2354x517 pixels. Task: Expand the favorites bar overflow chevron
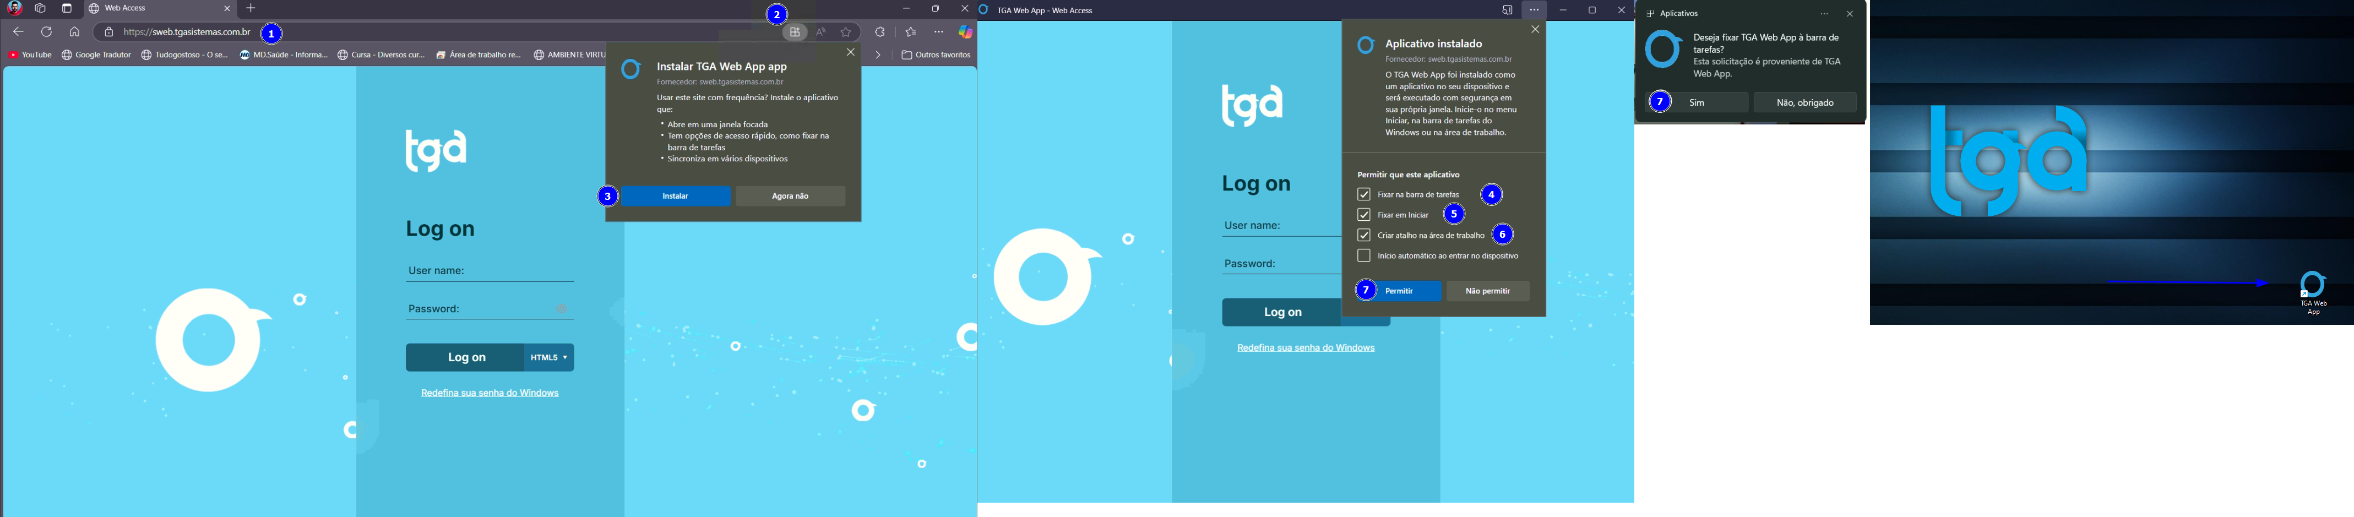click(x=878, y=56)
